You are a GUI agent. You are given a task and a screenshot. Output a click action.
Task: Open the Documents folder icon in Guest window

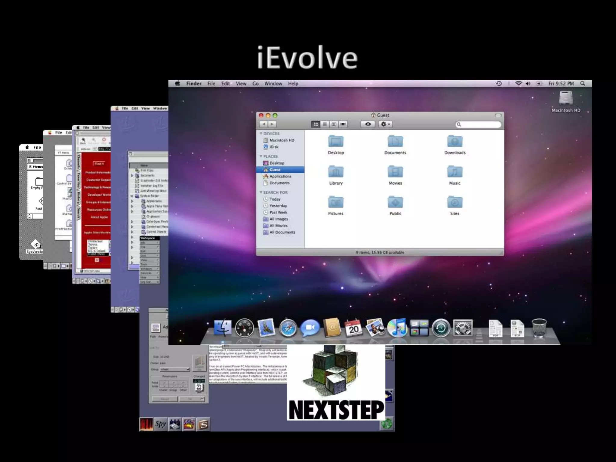pyautogui.click(x=395, y=141)
